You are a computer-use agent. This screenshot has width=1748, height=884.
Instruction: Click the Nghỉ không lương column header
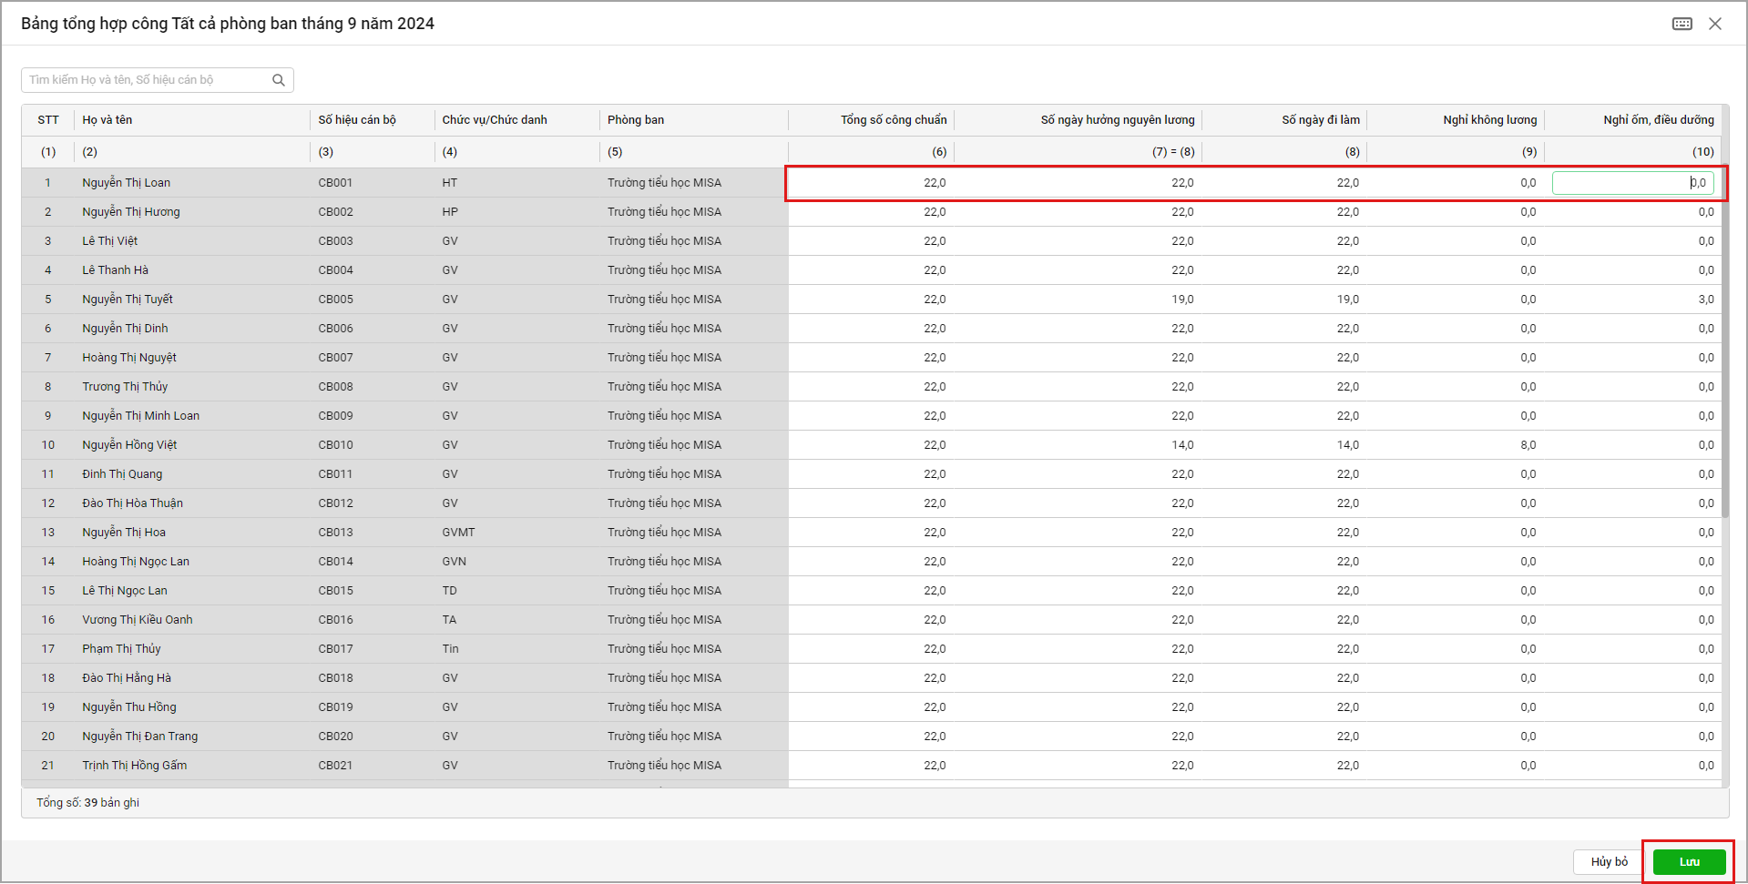pos(1489,120)
